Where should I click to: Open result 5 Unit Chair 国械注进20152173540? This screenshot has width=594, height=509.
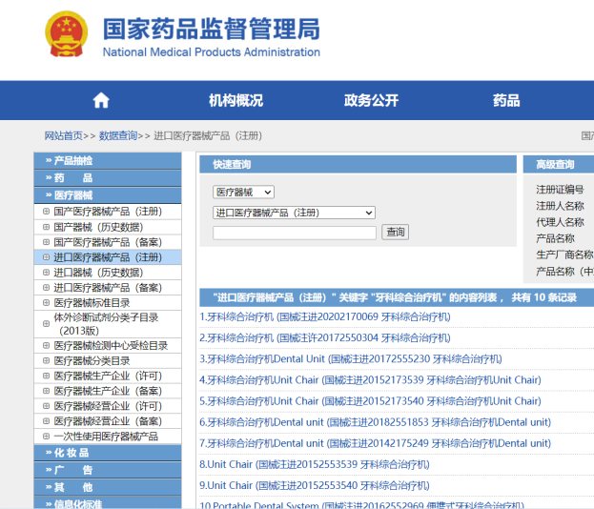371,400
